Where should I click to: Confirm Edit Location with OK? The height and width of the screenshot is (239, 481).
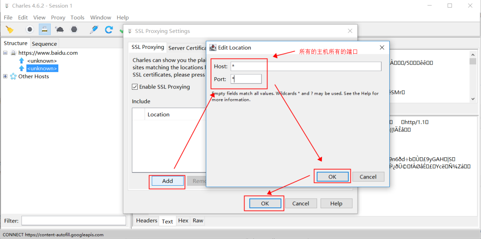tap(332, 176)
